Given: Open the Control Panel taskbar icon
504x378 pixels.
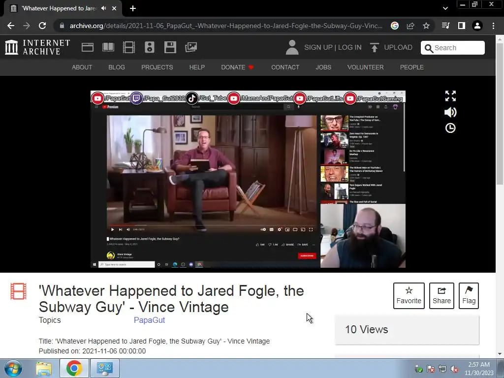Looking at the screenshot, I should [x=104, y=368].
